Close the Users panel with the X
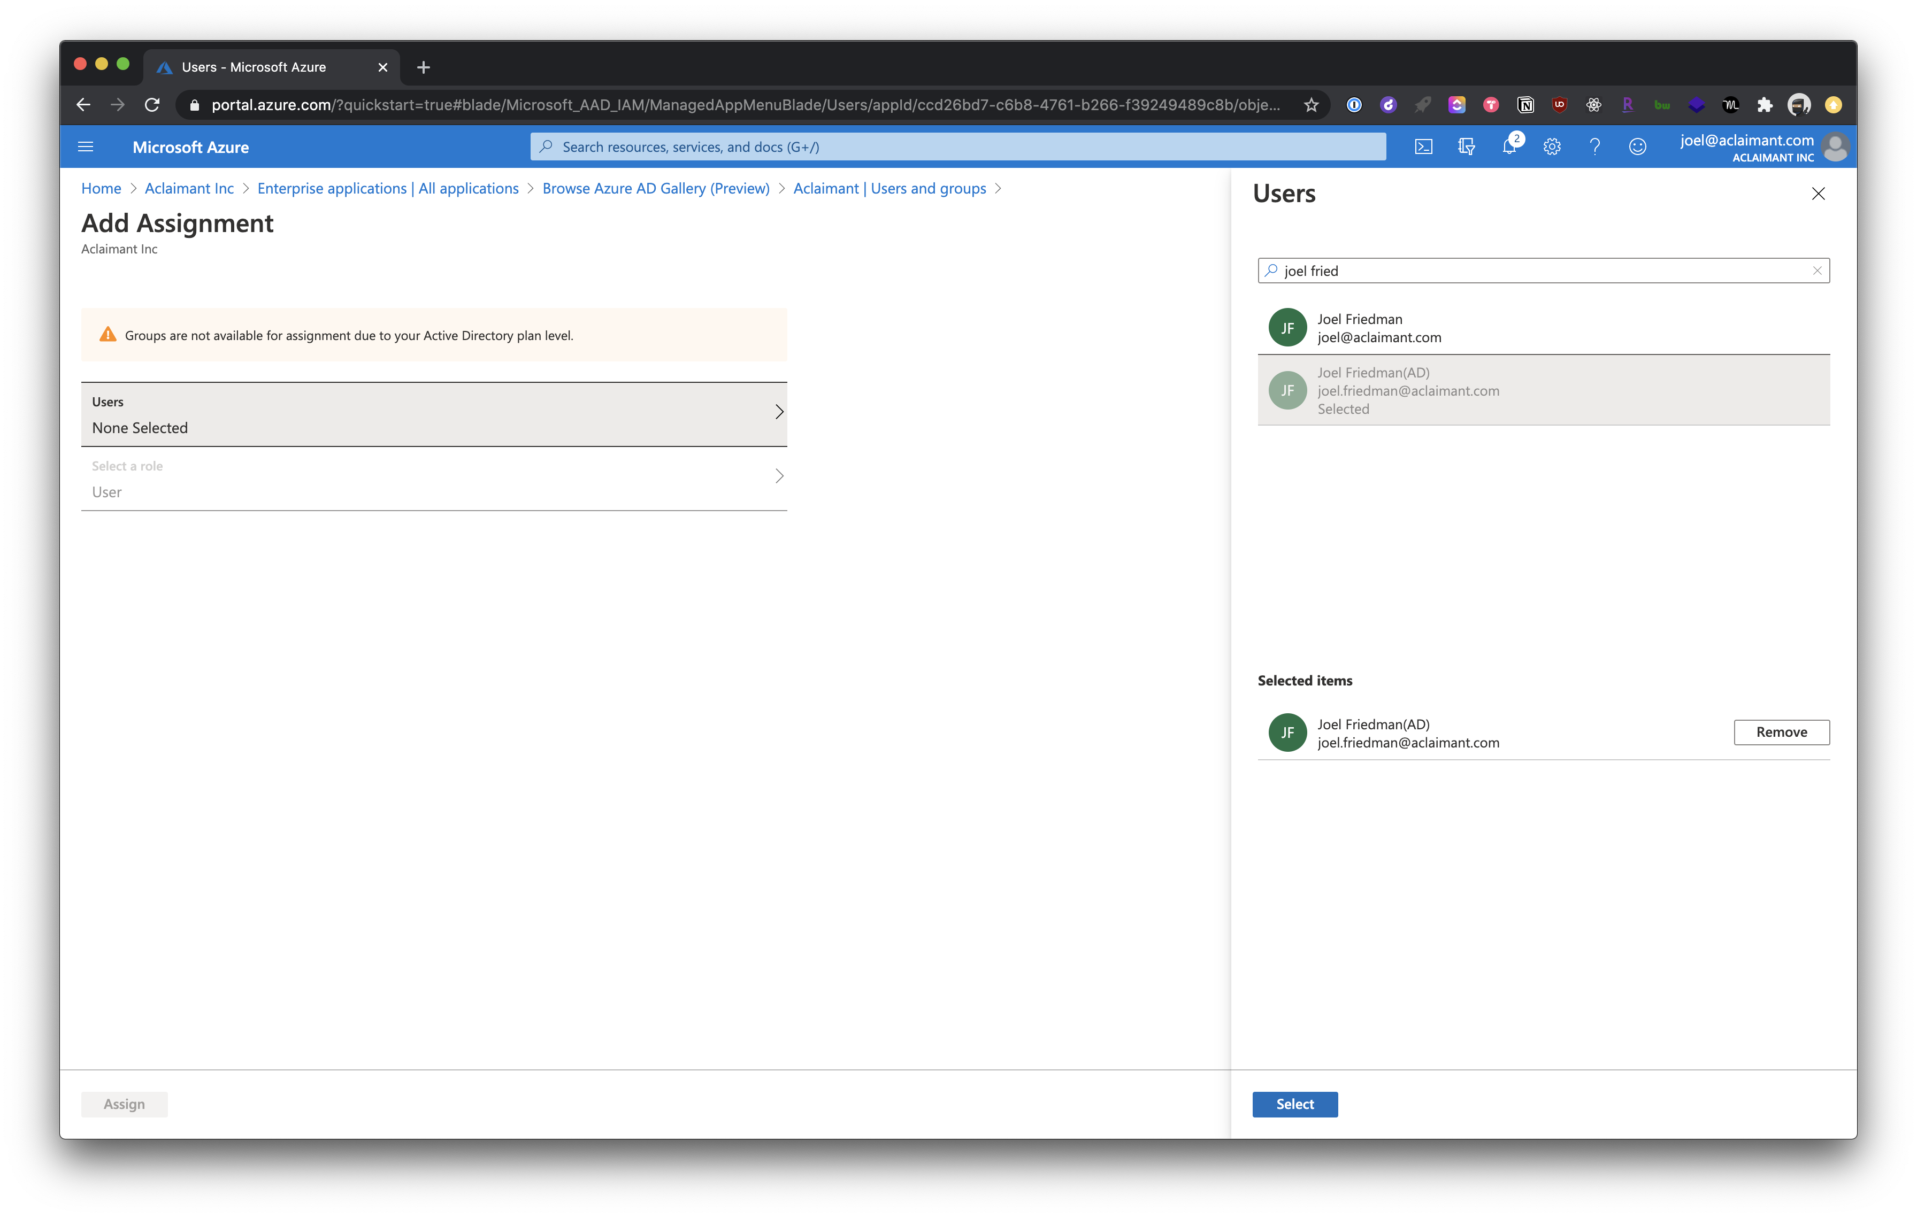Screen dimensions: 1917x1218 click(x=1818, y=194)
